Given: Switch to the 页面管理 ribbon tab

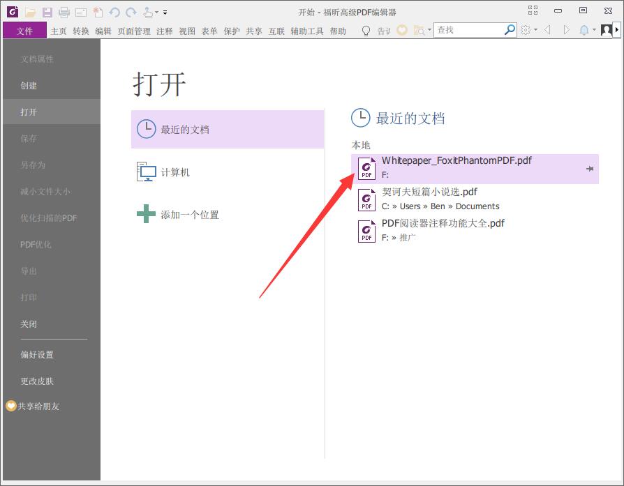Looking at the screenshot, I should point(134,31).
